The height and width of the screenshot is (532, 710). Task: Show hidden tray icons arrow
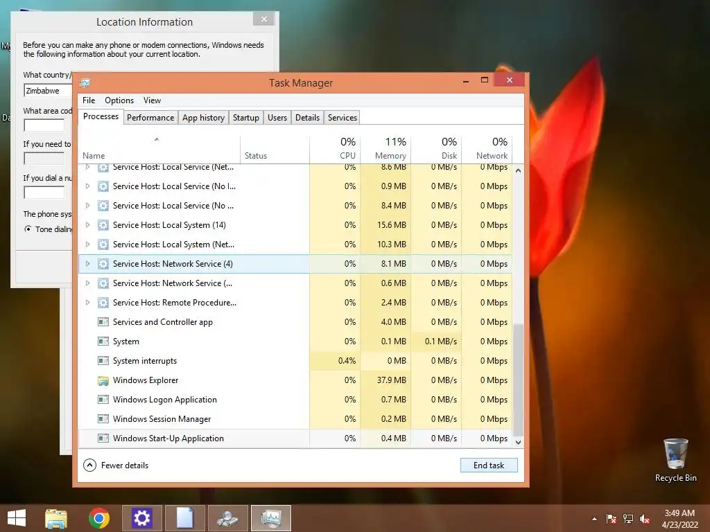tap(594, 519)
